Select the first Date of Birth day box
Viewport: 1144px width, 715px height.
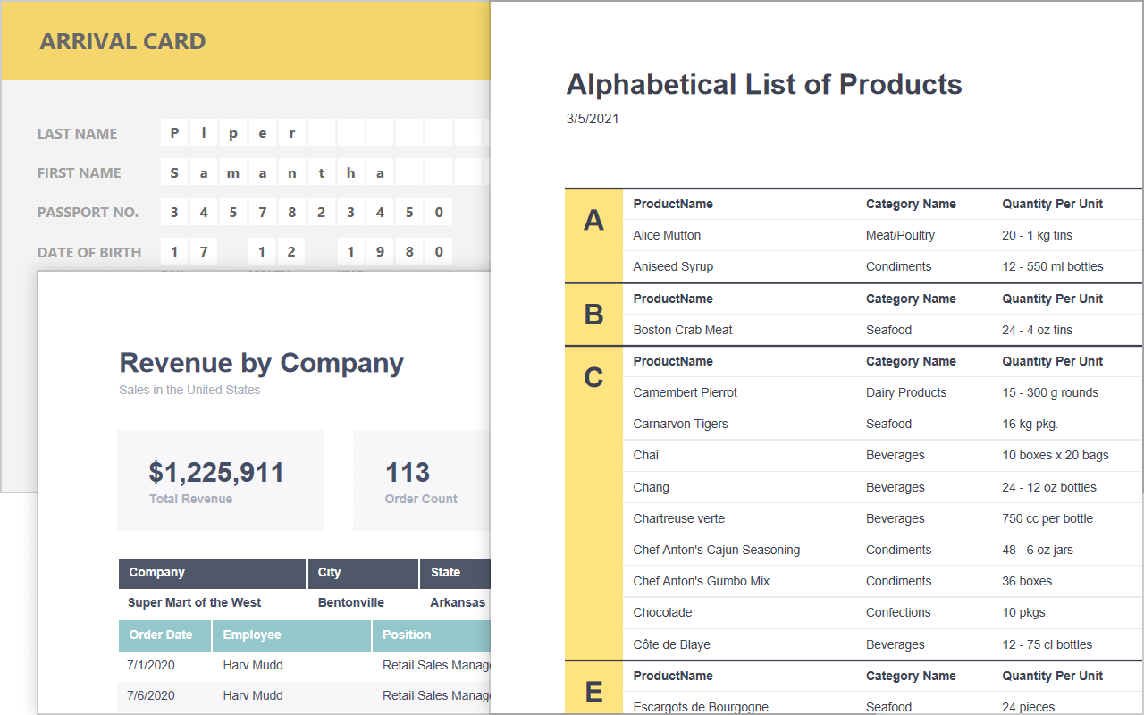[x=174, y=252]
